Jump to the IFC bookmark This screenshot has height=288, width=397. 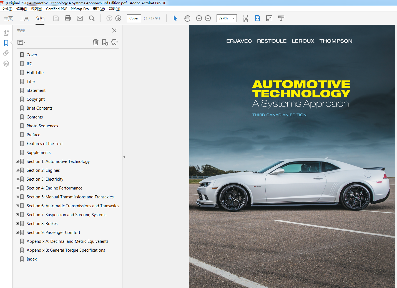point(29,64)
